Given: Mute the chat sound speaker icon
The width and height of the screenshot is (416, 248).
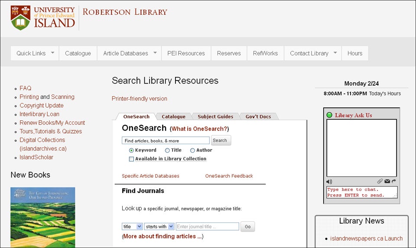Looking at the screenshot, I should [329, 181].
